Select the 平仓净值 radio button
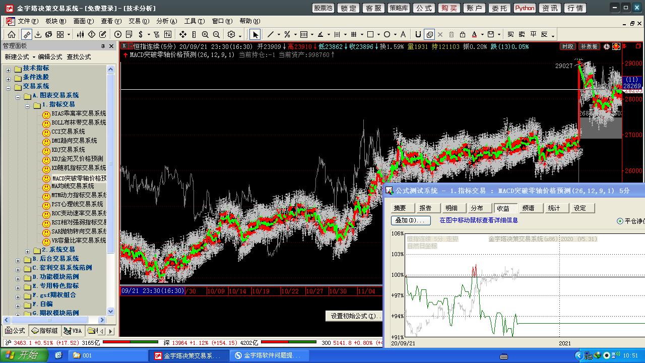The width and height of the screenshot is (645, 363). coord(620,221)
